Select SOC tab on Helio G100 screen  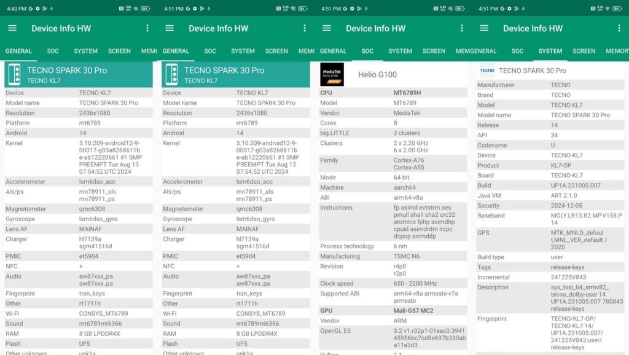[x=367, y=51]
